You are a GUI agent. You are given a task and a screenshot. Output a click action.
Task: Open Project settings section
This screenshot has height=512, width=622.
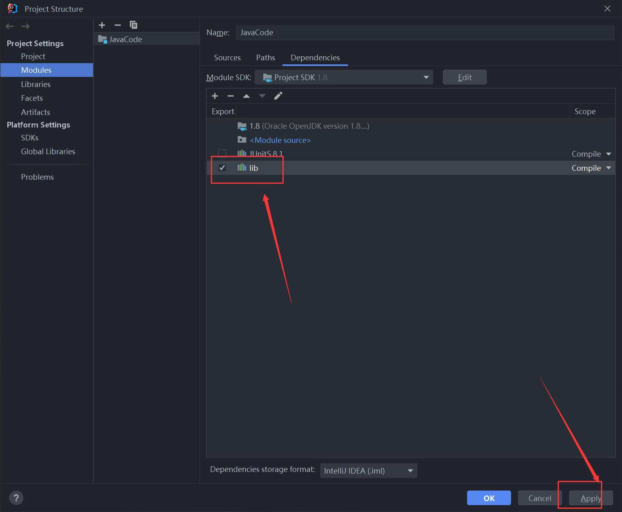33,56
